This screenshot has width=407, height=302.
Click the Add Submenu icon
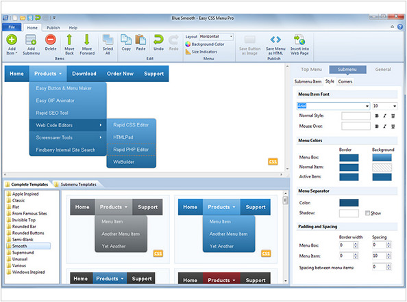click(x=31, y=40)
